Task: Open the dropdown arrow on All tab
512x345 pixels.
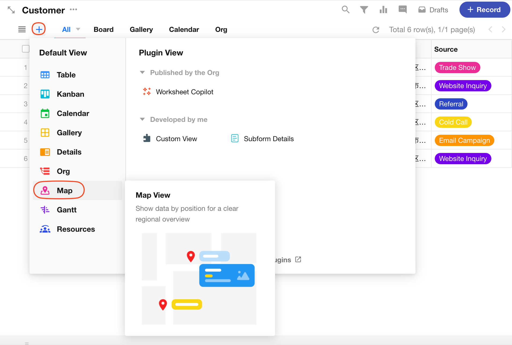Action: (x=78, y=29)
